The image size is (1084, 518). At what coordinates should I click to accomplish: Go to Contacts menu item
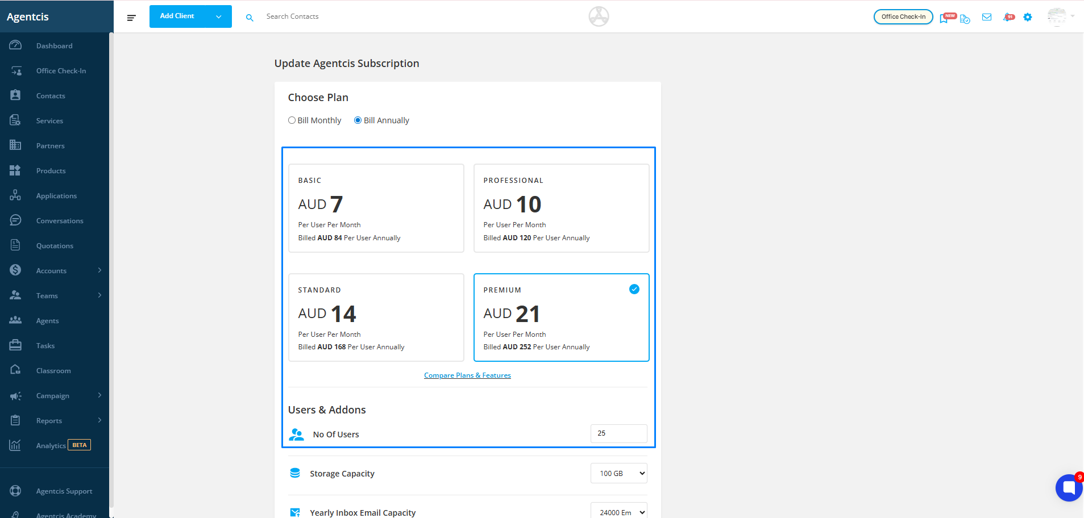[x=51, y=96]
